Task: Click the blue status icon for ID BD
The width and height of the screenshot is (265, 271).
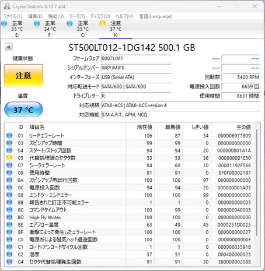Action: 9,217
